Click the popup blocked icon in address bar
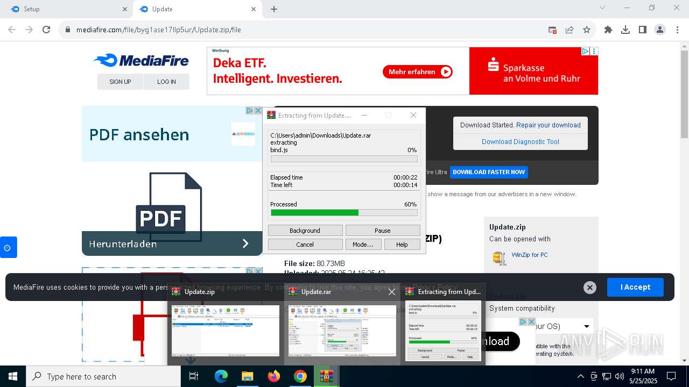The width and height of the screenshot is (689, 387). 552,30
